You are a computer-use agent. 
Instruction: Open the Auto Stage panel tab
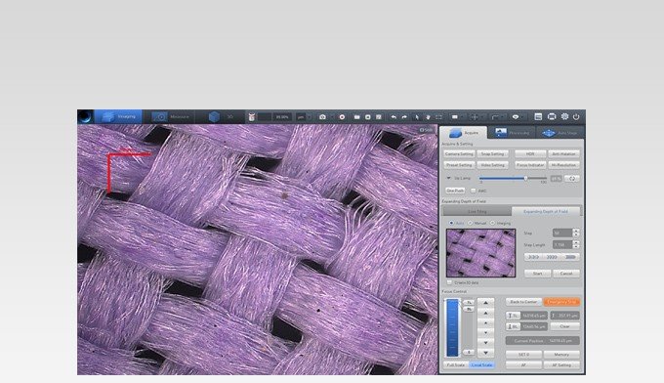560,133
